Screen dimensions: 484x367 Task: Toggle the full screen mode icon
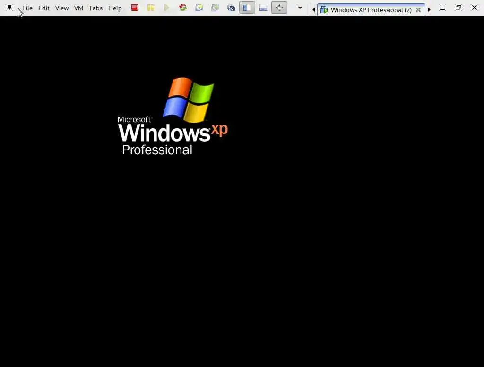tap(279, 8)
